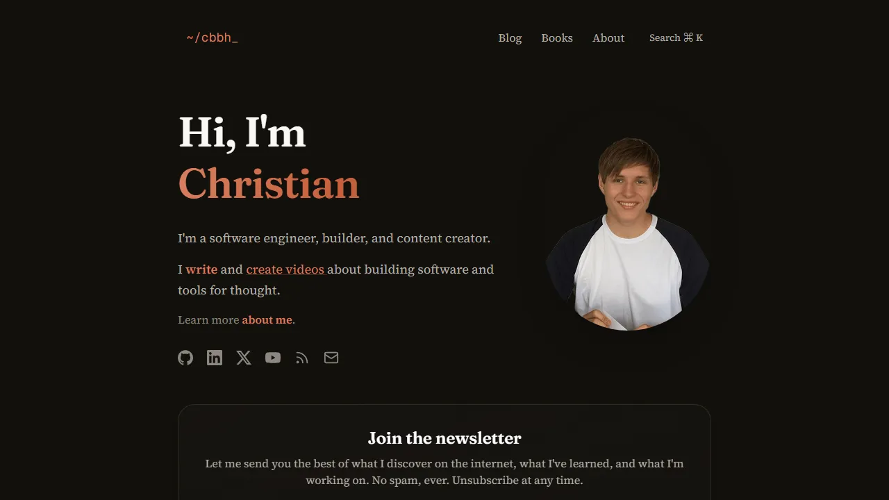Click the email envelope icon
The height and width of the screenshot is (500, 889).
pyautogui.click(x=331, y=358)
